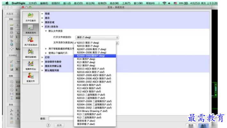Collapse the 默认文件类型 subsection
The width and height of the screenshot is (227, 128).
click(46, 31)
